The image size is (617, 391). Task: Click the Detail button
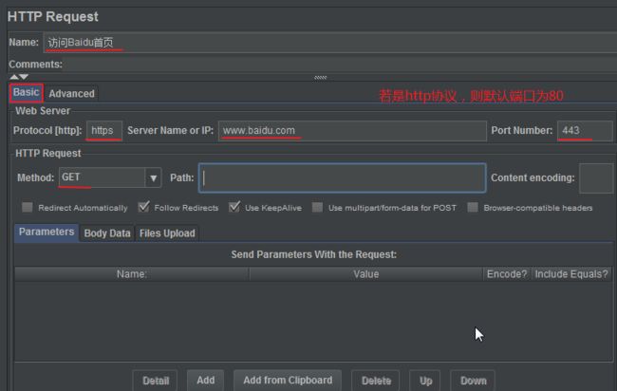click(156, 381)
